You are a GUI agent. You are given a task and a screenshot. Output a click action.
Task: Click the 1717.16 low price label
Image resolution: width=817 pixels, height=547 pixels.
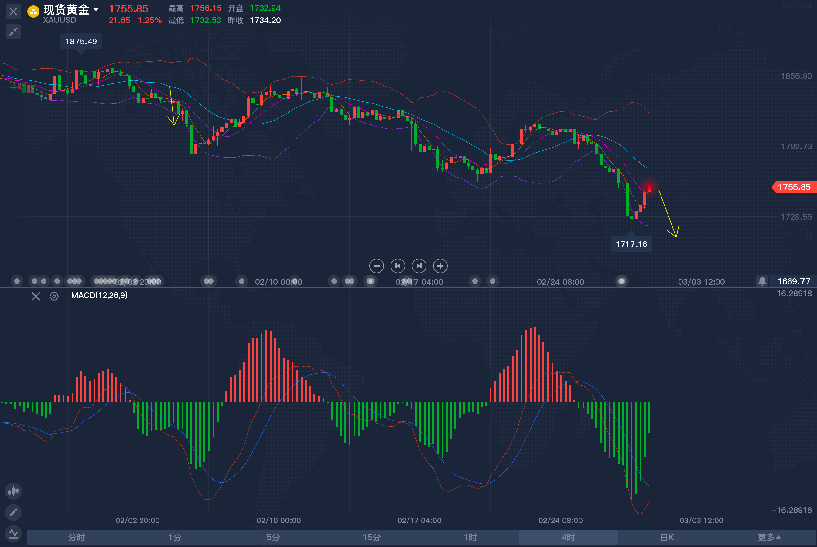pos(631,244)
